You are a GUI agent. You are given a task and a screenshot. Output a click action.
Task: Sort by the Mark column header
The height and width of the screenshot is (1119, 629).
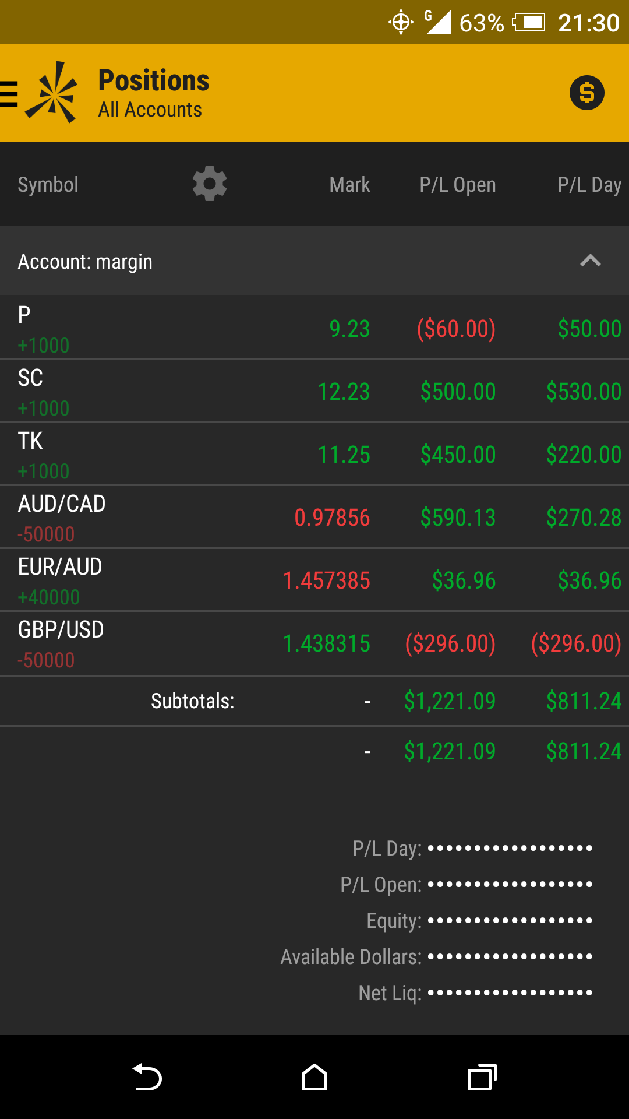point(349,185)
